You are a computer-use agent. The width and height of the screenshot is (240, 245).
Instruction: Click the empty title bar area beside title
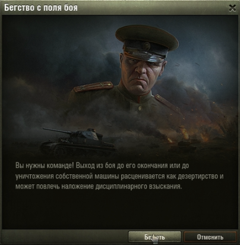153,8
